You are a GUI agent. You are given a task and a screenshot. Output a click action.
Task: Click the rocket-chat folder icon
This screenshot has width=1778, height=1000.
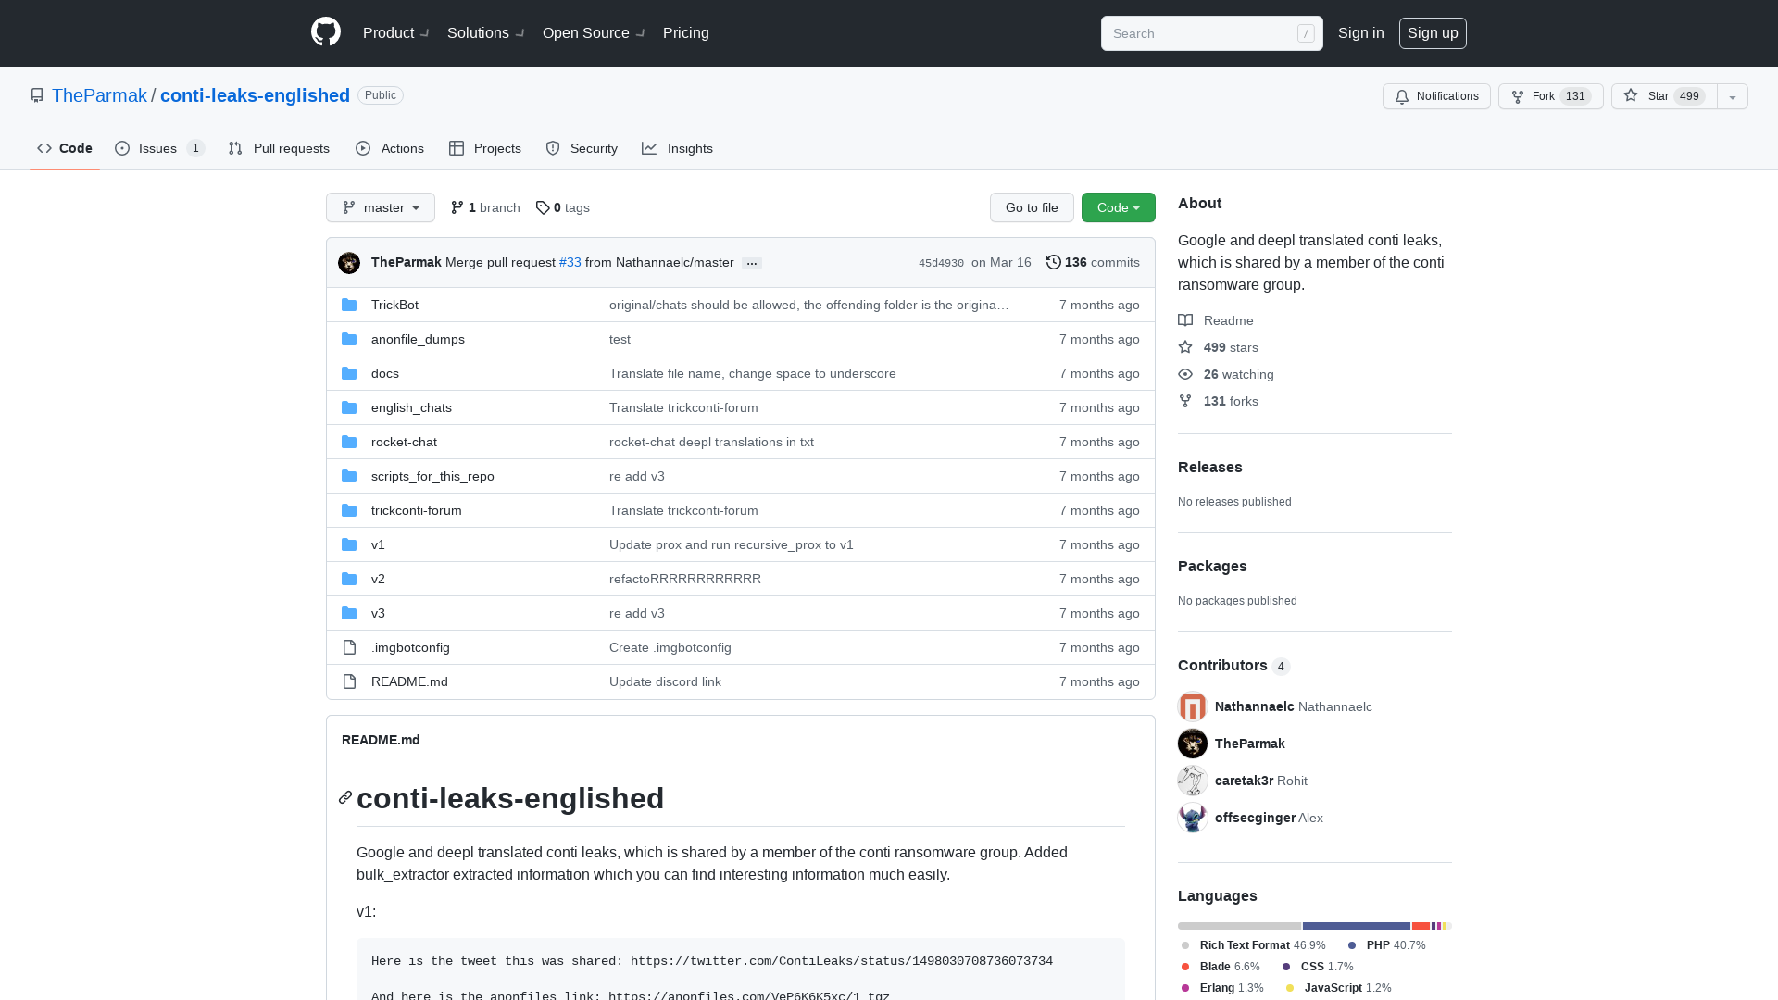[349, 442]
